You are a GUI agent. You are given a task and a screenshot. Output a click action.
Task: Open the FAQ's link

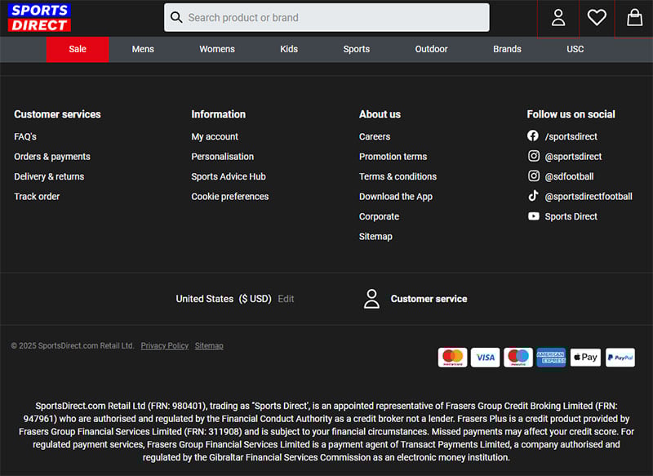(x=25, y=136)
